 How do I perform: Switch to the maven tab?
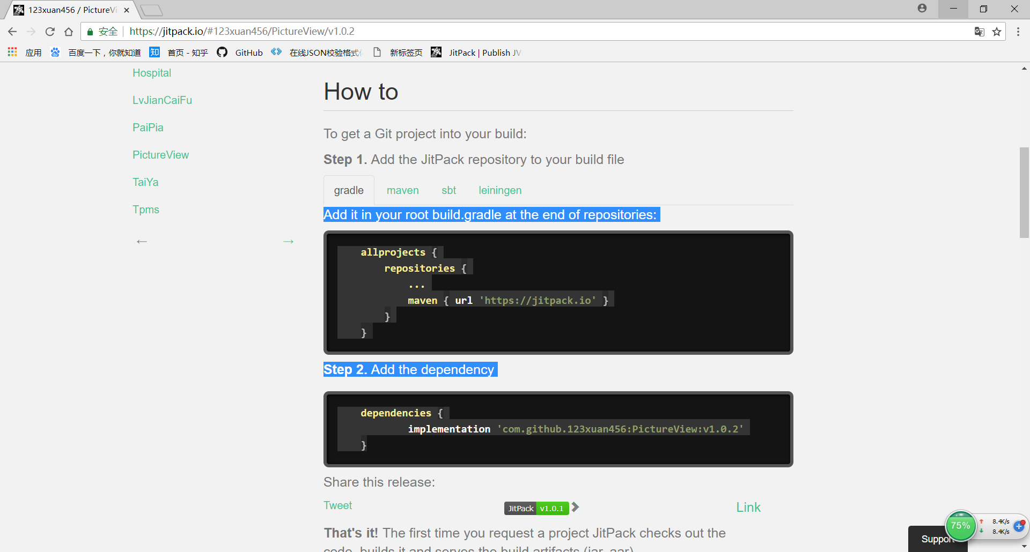[x=403, y=190]
